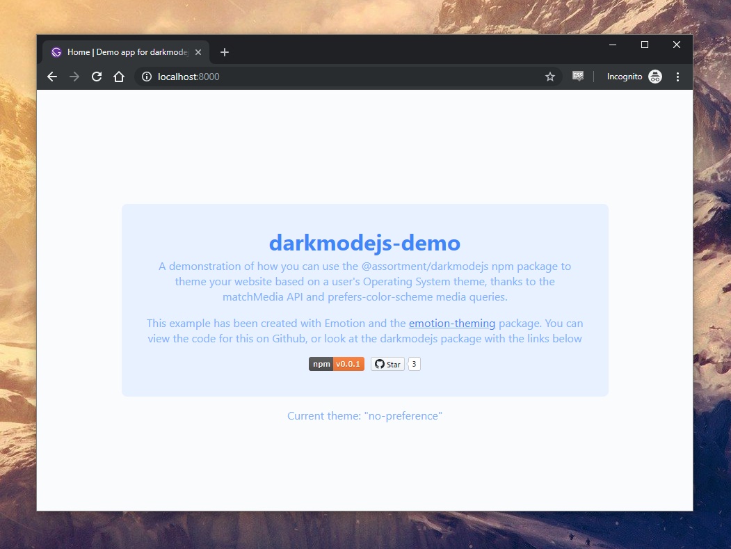Image resolution: width=731 pixels, height=549 pixels.
Task: View site information icon in address bar
Action: point(147,77)
